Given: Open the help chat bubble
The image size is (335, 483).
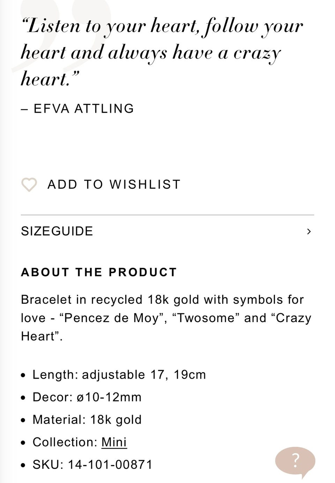Looking at the screenshot, I should pos(295,461).
